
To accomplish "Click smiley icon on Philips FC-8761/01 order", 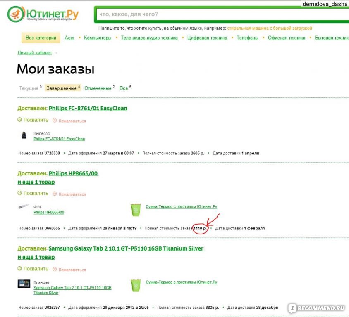I will pyautogui.click(x=19, y=120).
